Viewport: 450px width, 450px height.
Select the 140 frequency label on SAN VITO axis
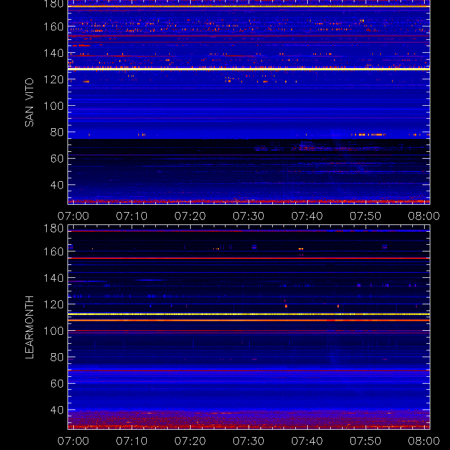[x=53, y=53]
